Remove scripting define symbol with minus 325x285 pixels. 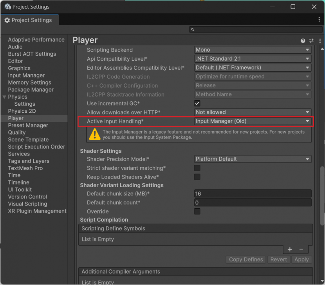[x=301, y=249]
